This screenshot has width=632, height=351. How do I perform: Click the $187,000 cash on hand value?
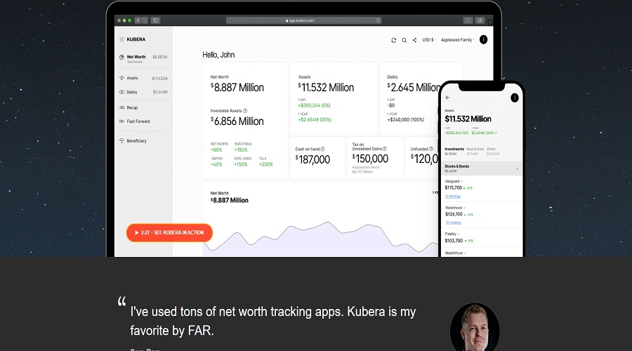coord(312,159)
